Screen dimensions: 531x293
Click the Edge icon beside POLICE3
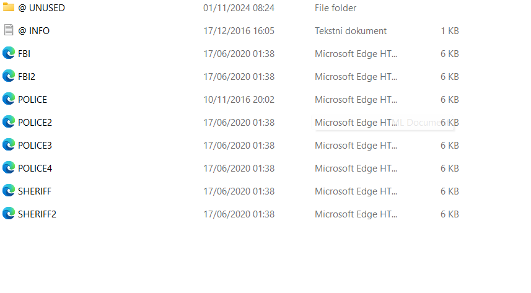[x=9, y=145]
